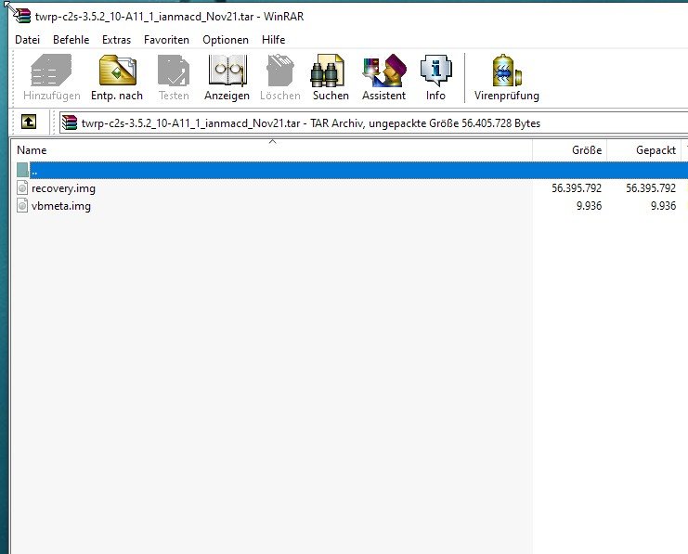
Task: Sort by Name column header
Action: point(272,150)
